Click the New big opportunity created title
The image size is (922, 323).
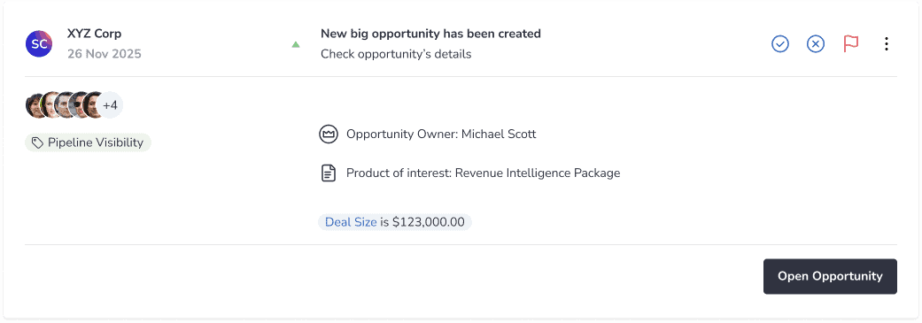click(430, 34)
